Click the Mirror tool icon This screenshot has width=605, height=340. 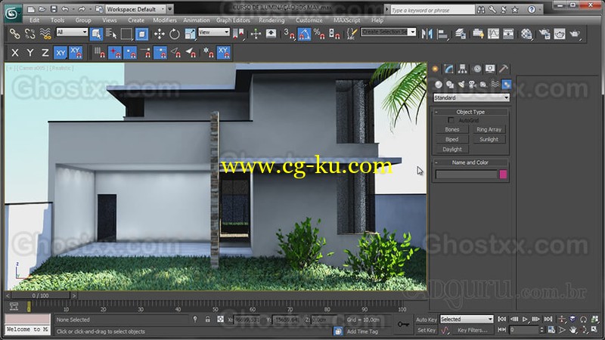coord(427,34)
